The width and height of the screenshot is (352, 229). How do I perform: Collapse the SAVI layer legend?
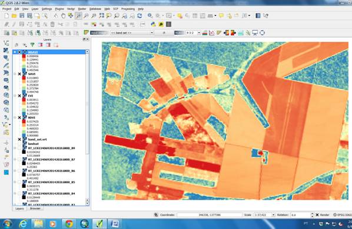pos(15,74)
